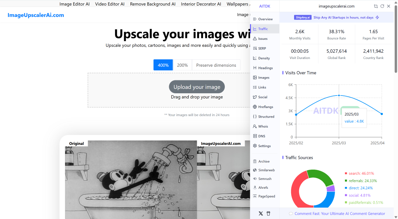Click the Visit Duration 00:00:05 stat
Image resolution: width=398 pixels, height=219 pixels.
click(300, 54)
